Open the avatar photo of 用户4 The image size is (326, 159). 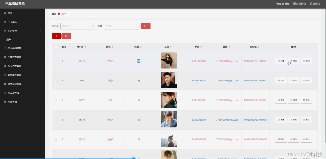coord(169,119)
